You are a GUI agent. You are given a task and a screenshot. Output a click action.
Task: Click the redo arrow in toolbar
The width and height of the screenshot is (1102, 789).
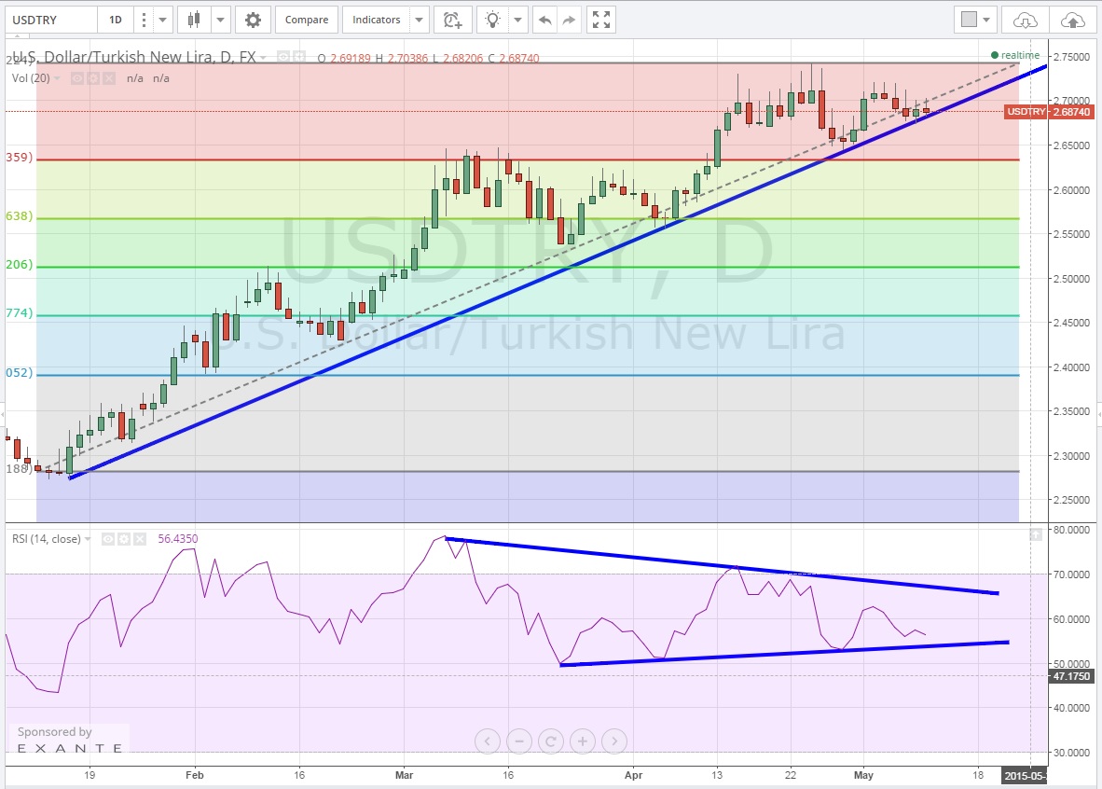[x=570, y=20]
